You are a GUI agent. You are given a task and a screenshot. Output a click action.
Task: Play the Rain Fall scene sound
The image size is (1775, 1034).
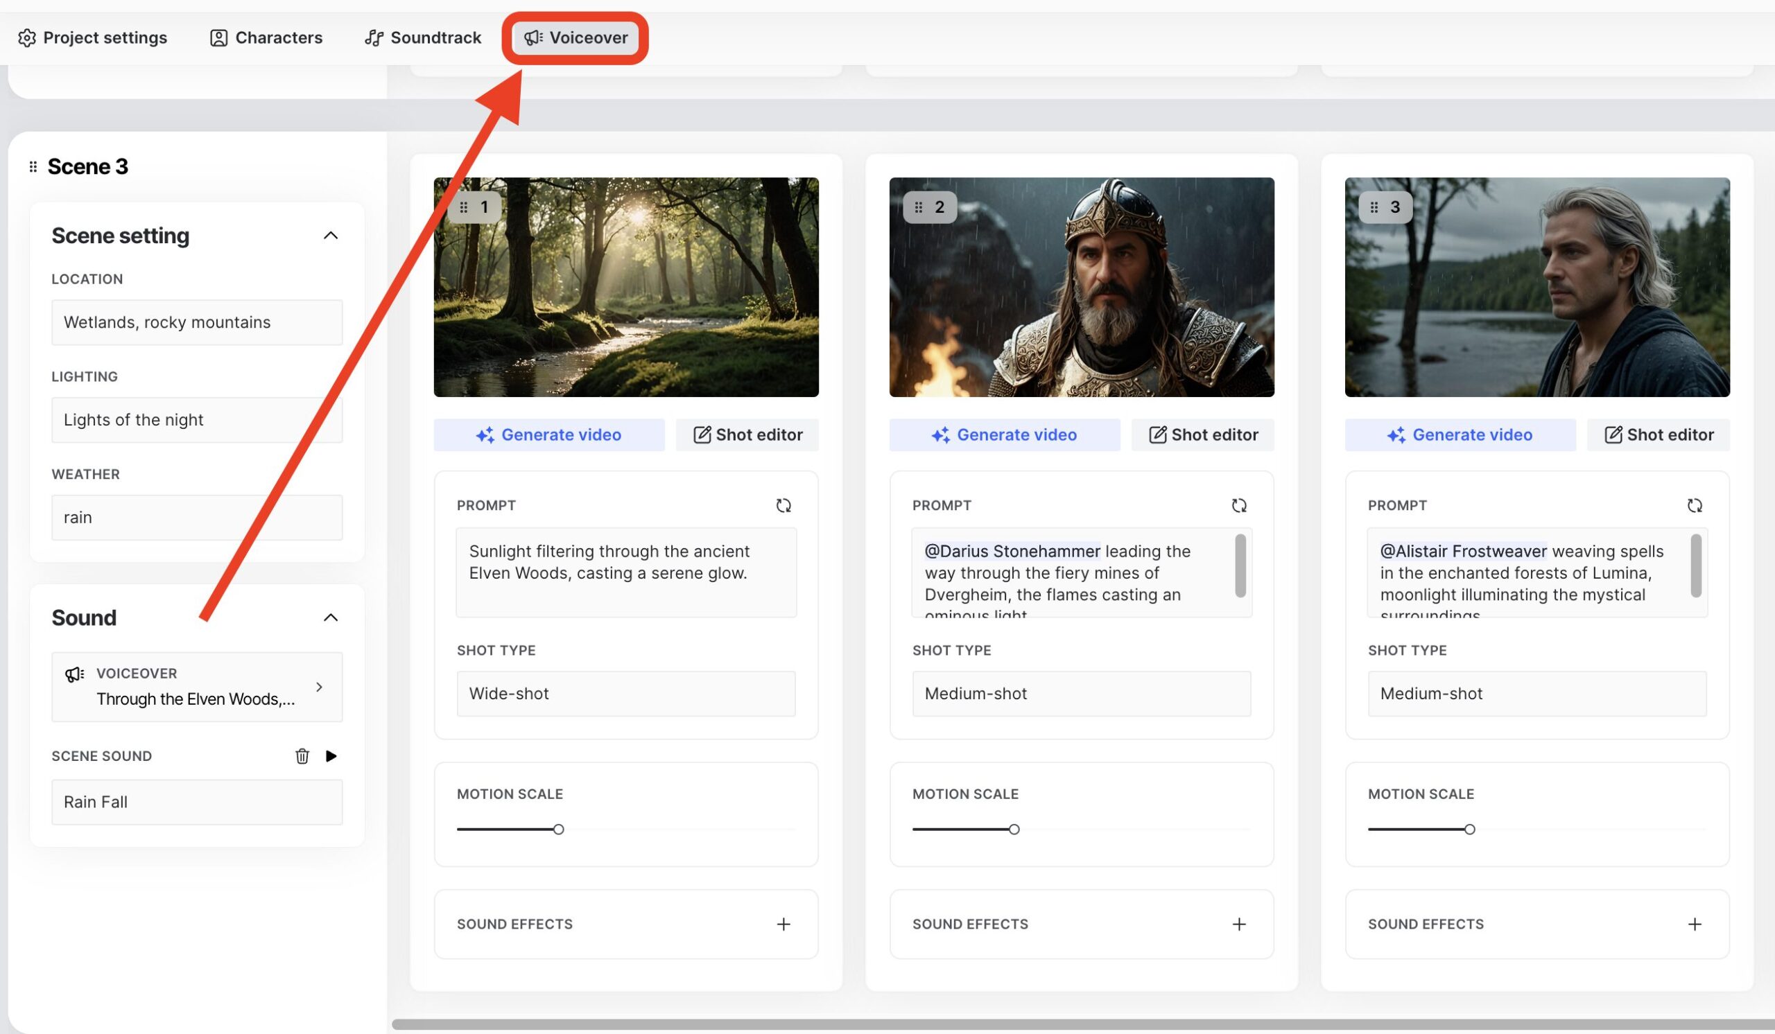click(x=331, y=756)
